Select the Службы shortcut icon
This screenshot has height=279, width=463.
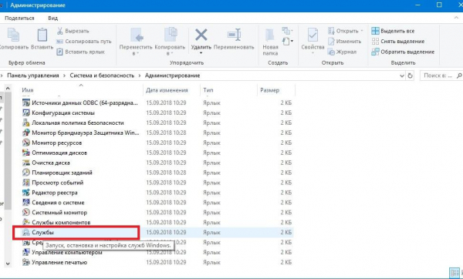pos(26,233)
